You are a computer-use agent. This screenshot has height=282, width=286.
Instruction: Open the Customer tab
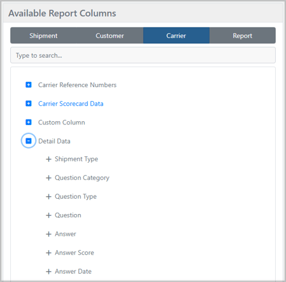(110, 36)
